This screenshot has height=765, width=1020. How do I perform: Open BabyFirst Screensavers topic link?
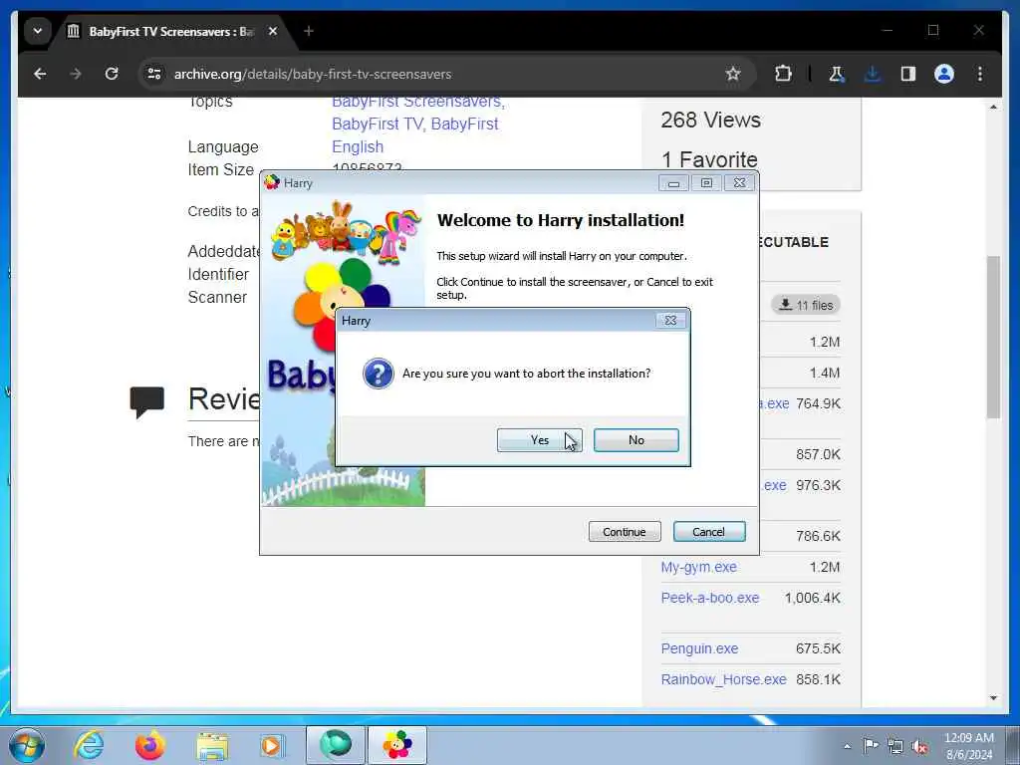418,103
